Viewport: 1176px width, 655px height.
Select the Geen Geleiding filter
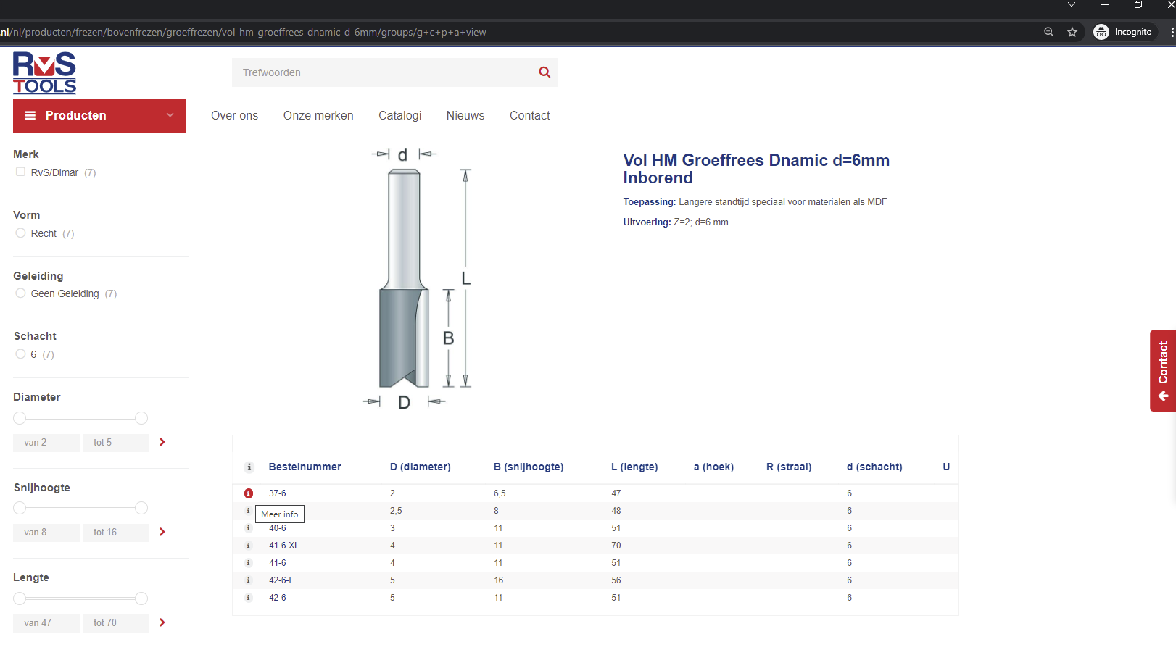click(20, 293)
